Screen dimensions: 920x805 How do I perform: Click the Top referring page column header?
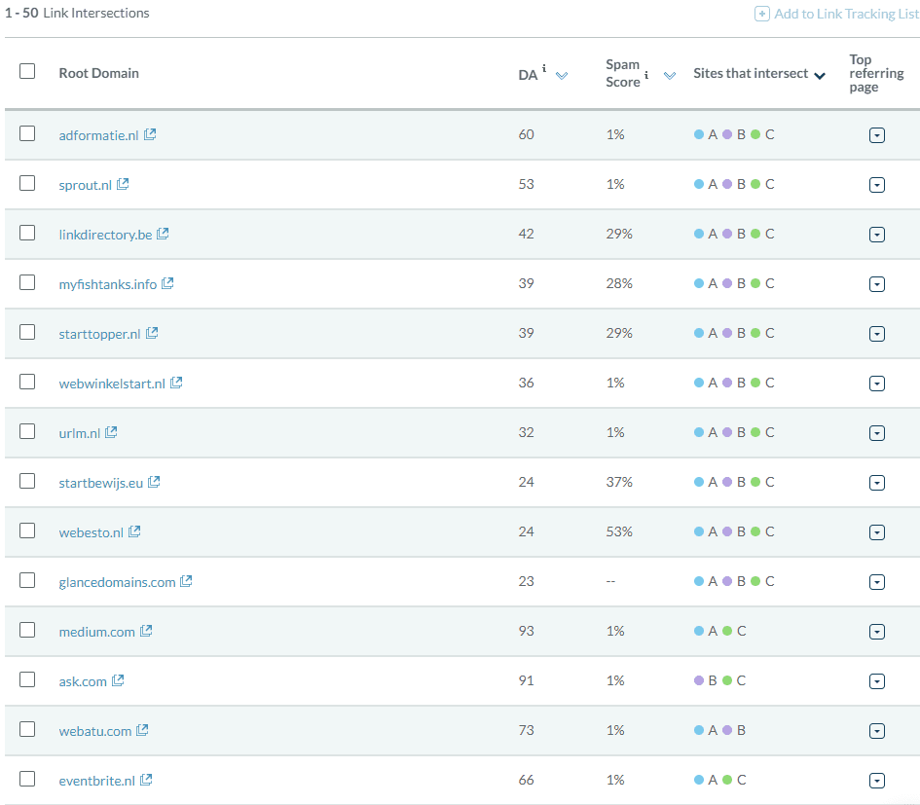[876, 73]
